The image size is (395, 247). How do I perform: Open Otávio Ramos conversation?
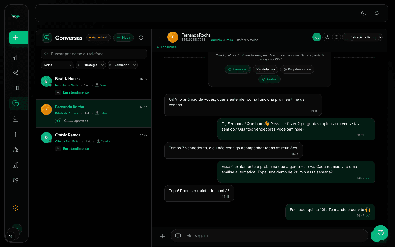coord(94,142)
